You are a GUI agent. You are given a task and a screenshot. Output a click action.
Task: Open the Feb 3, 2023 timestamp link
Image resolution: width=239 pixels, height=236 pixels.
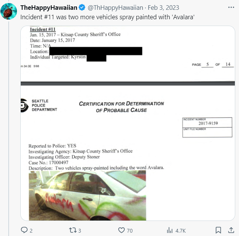[x=163, y=8]
